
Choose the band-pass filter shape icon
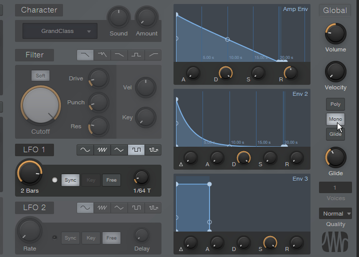tap(136, 55)
